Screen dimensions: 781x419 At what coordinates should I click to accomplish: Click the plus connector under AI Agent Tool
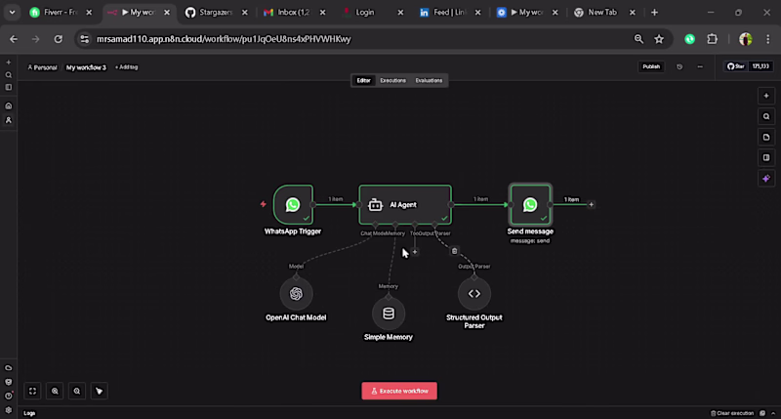[414, 252]
